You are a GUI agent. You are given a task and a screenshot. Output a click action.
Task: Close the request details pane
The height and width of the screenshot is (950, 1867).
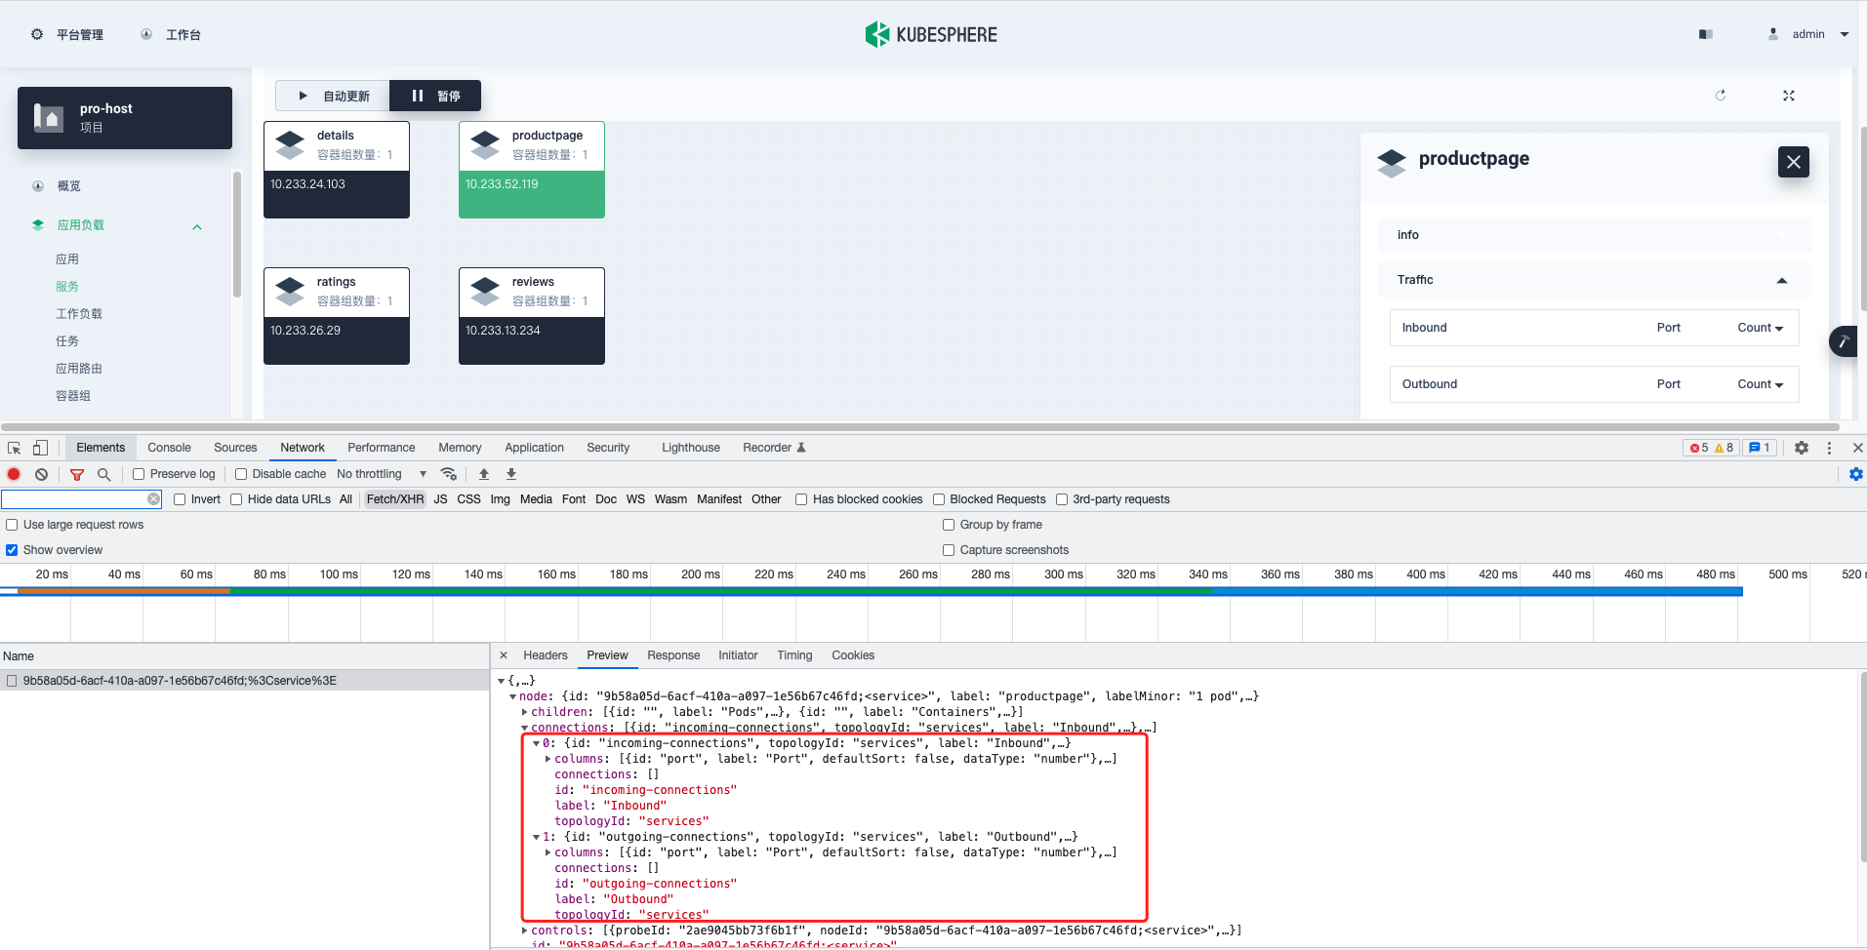coord(504,655)
